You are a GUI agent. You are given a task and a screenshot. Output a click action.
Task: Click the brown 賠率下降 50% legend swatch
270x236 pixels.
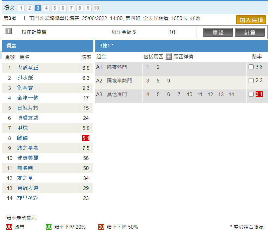tap(101, 227)
